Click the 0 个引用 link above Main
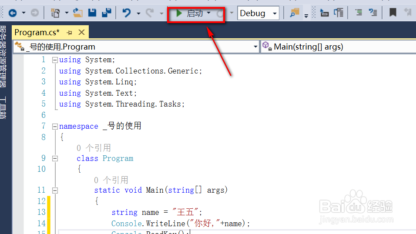The image size is (416, 234). pos(111,180)
